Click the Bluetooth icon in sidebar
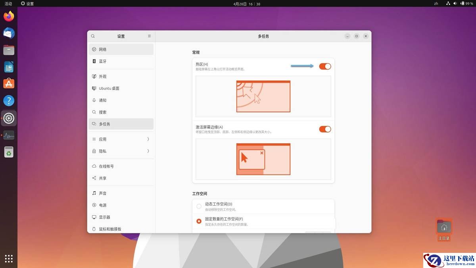 click(94, 61)
